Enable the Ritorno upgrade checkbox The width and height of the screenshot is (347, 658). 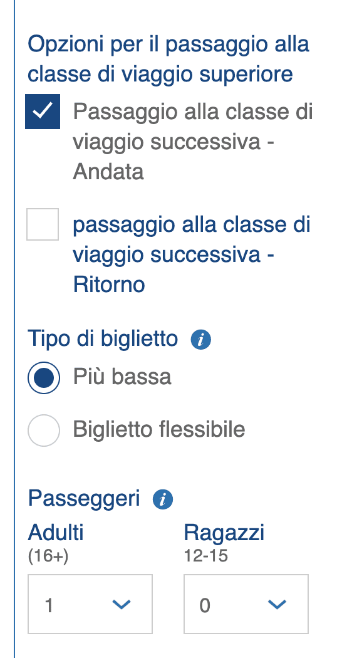(43, 224)
